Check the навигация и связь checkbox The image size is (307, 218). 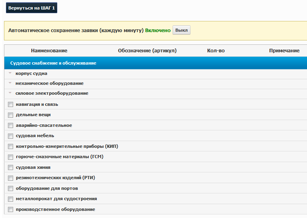pos(11,104)
